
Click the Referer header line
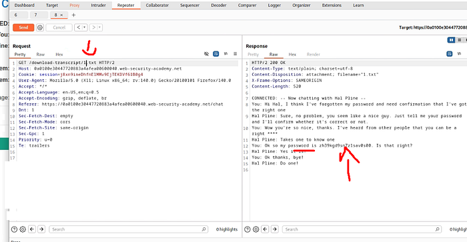point(121,104)
